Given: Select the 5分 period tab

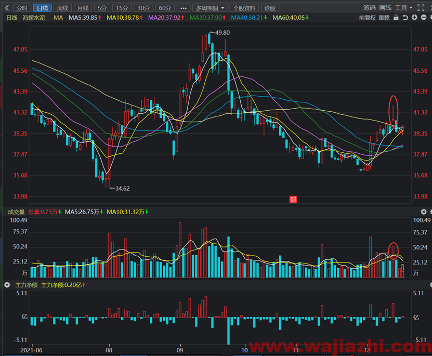Looking at the screenshot, I should tap(102, 8).
